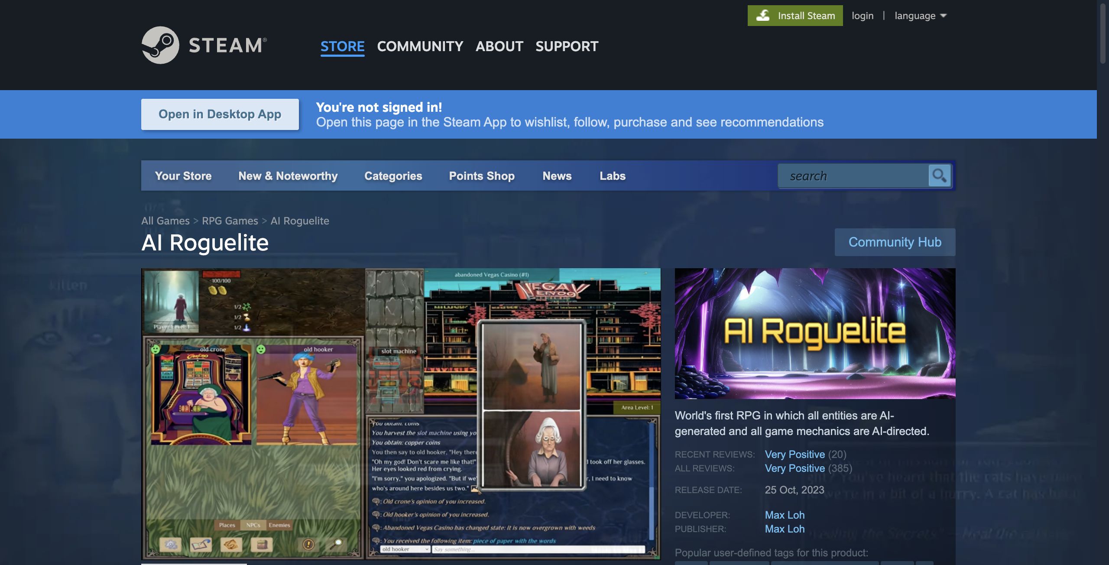This screenshot has height=565, width=1109.
Task: Click the AI Roguelite header image
Action: click(x=815, y=333)
